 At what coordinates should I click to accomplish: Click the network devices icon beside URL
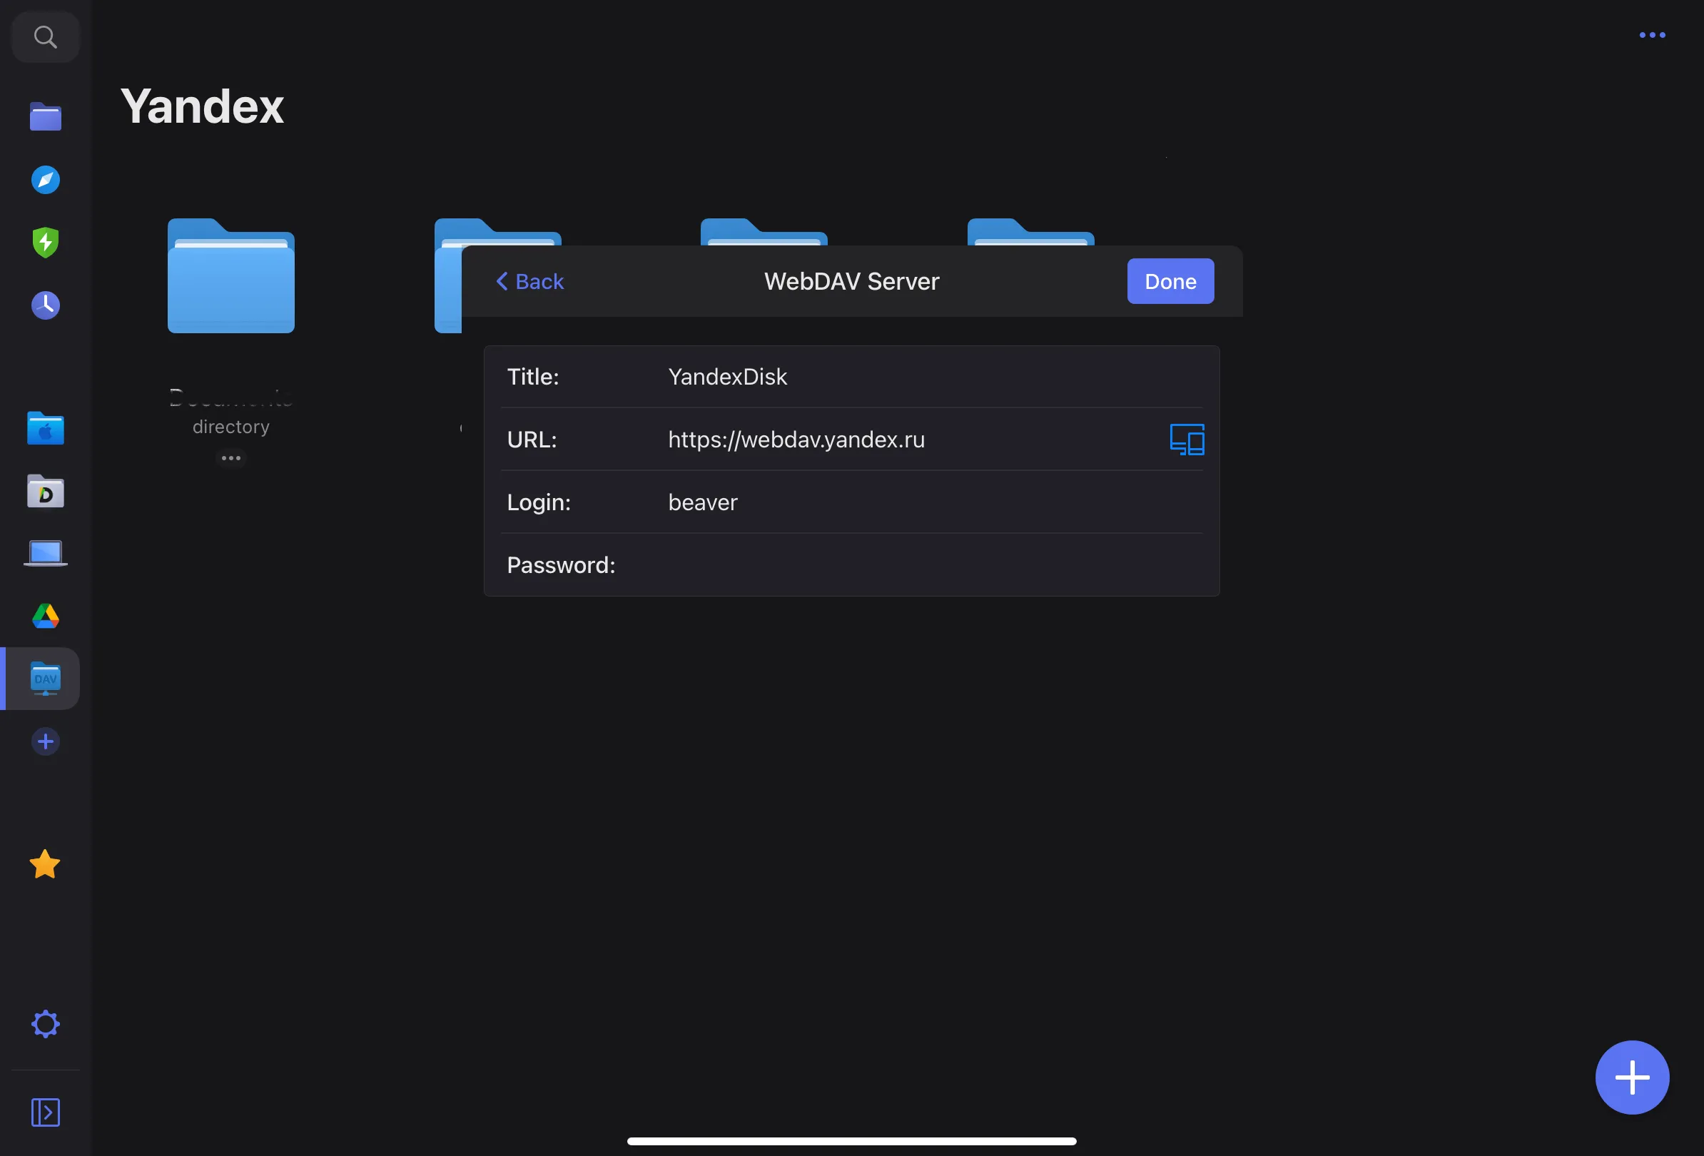(1187, 440)
